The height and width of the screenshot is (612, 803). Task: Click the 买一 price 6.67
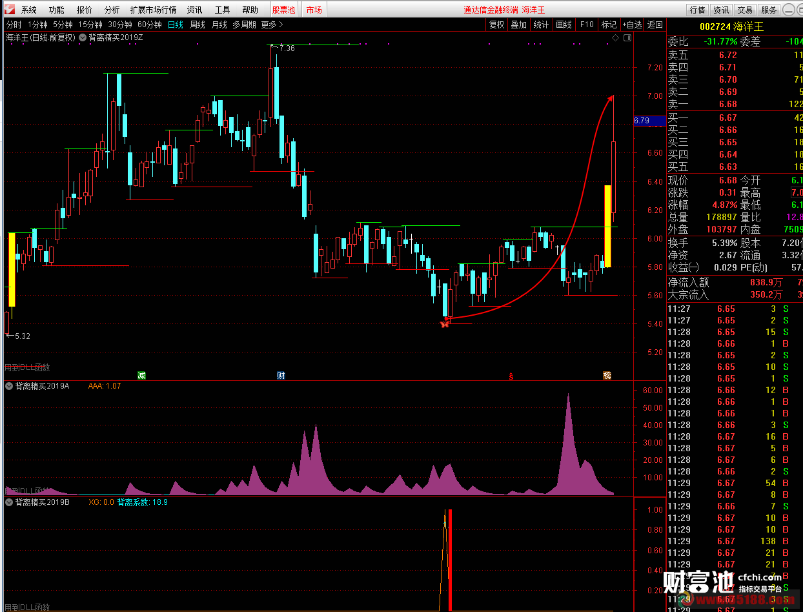pos(727,117)
